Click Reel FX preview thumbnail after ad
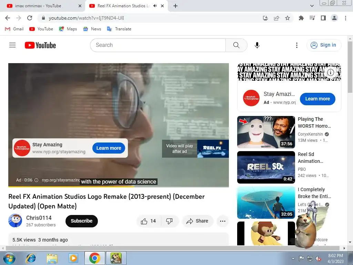The image size is (353, 265). coord(213,149)
